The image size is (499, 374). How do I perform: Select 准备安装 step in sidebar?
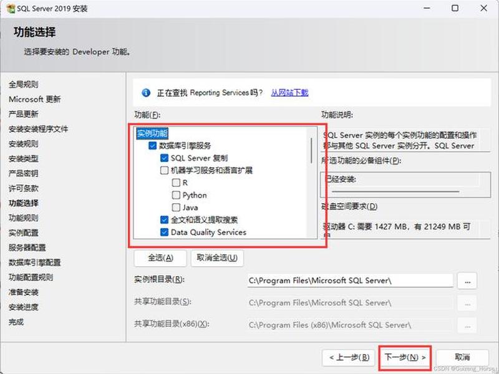(x=24, y=292)
